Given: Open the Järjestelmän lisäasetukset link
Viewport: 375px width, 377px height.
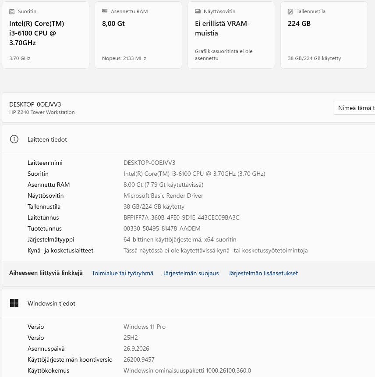Looking at the screenshot, I should 263,273.
